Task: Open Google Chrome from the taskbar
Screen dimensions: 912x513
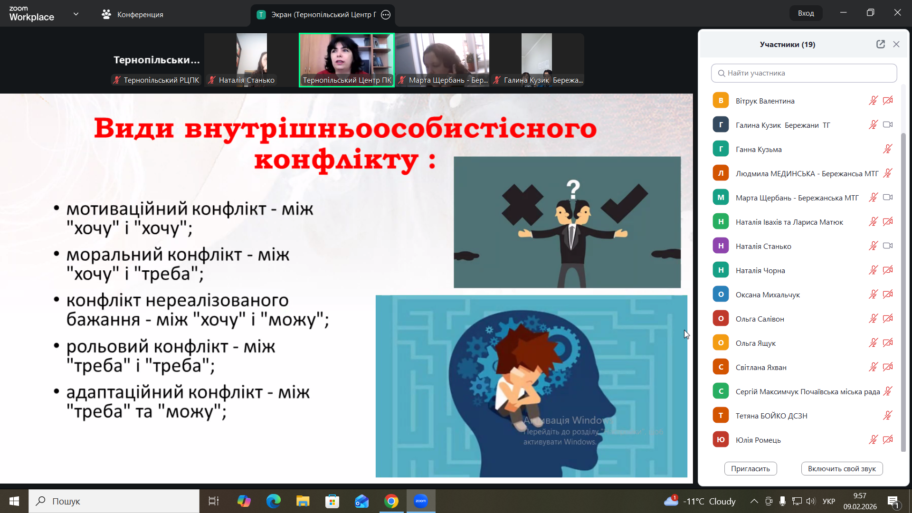Action: (x=391, y=501)
